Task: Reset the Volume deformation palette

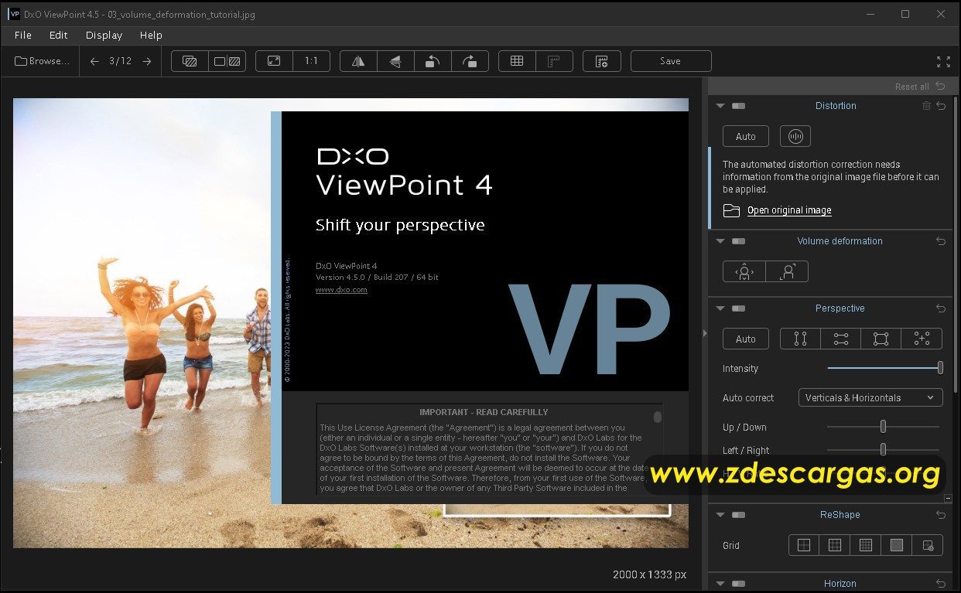Action: [x=941, y=241]
